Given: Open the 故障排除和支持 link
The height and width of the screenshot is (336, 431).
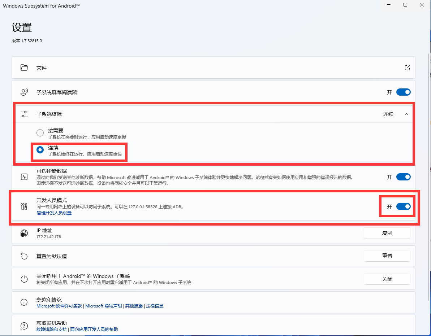Looking at the screenshot, I should tap(52, 329).
